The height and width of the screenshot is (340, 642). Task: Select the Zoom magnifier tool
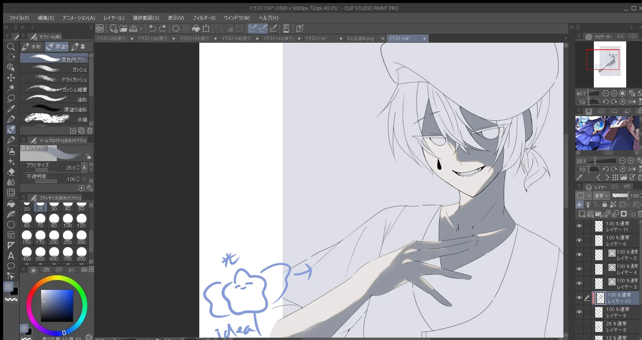click(11, 47)
